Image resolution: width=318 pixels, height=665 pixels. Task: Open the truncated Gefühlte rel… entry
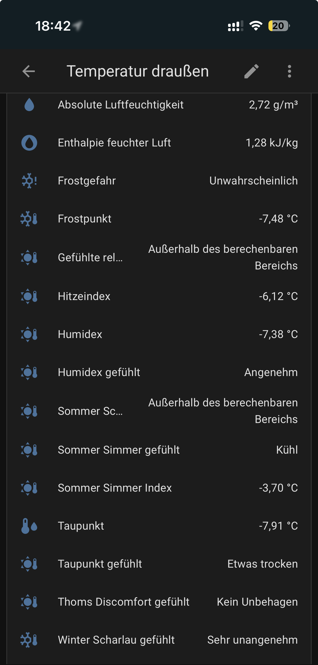point(90,257)
